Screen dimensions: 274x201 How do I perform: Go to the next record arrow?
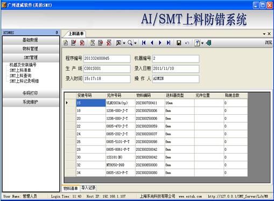point(160,43)
